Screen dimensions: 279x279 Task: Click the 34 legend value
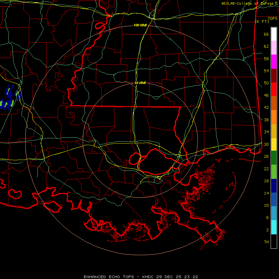pyautogui.click(x=266, y=132)
